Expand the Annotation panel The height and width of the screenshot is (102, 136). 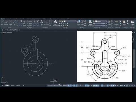(x=46, y=28)
